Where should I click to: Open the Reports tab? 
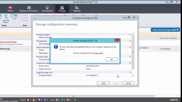point(77,9)
